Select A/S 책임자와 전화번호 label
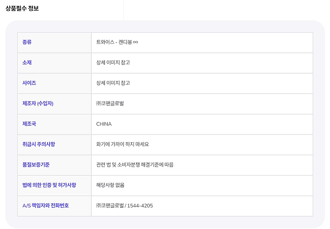The height and width of the screenshot is (229, 330). [x=45, y=206]
